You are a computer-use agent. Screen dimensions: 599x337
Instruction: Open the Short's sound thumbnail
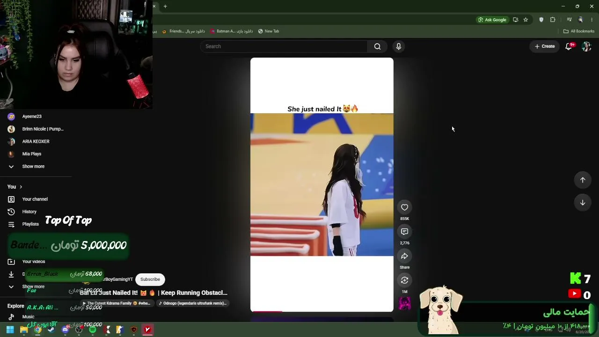[x=404, y=303]
